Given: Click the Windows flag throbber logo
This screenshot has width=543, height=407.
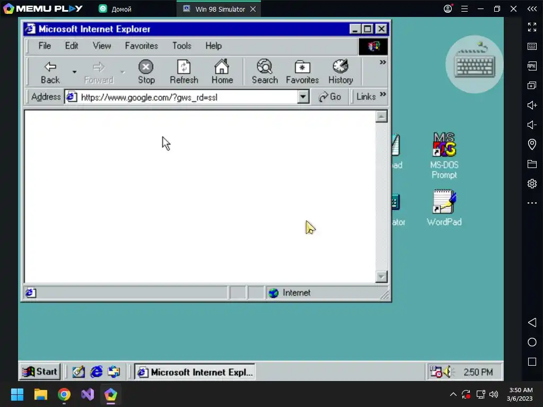Looking at the screenshot, I should [373, 46].
